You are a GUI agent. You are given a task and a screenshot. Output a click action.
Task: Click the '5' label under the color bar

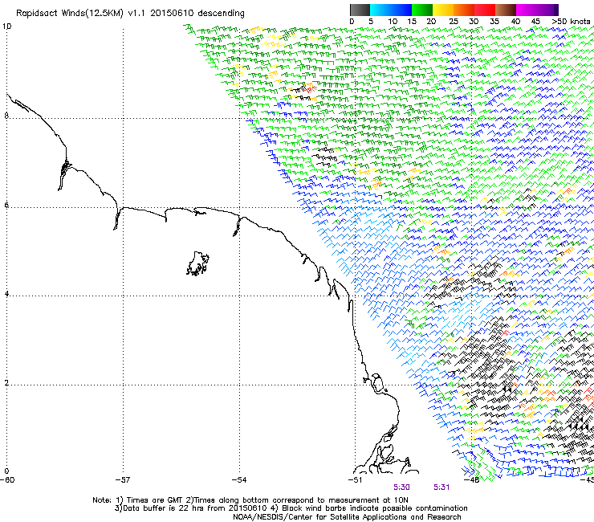tap(371, 22)
